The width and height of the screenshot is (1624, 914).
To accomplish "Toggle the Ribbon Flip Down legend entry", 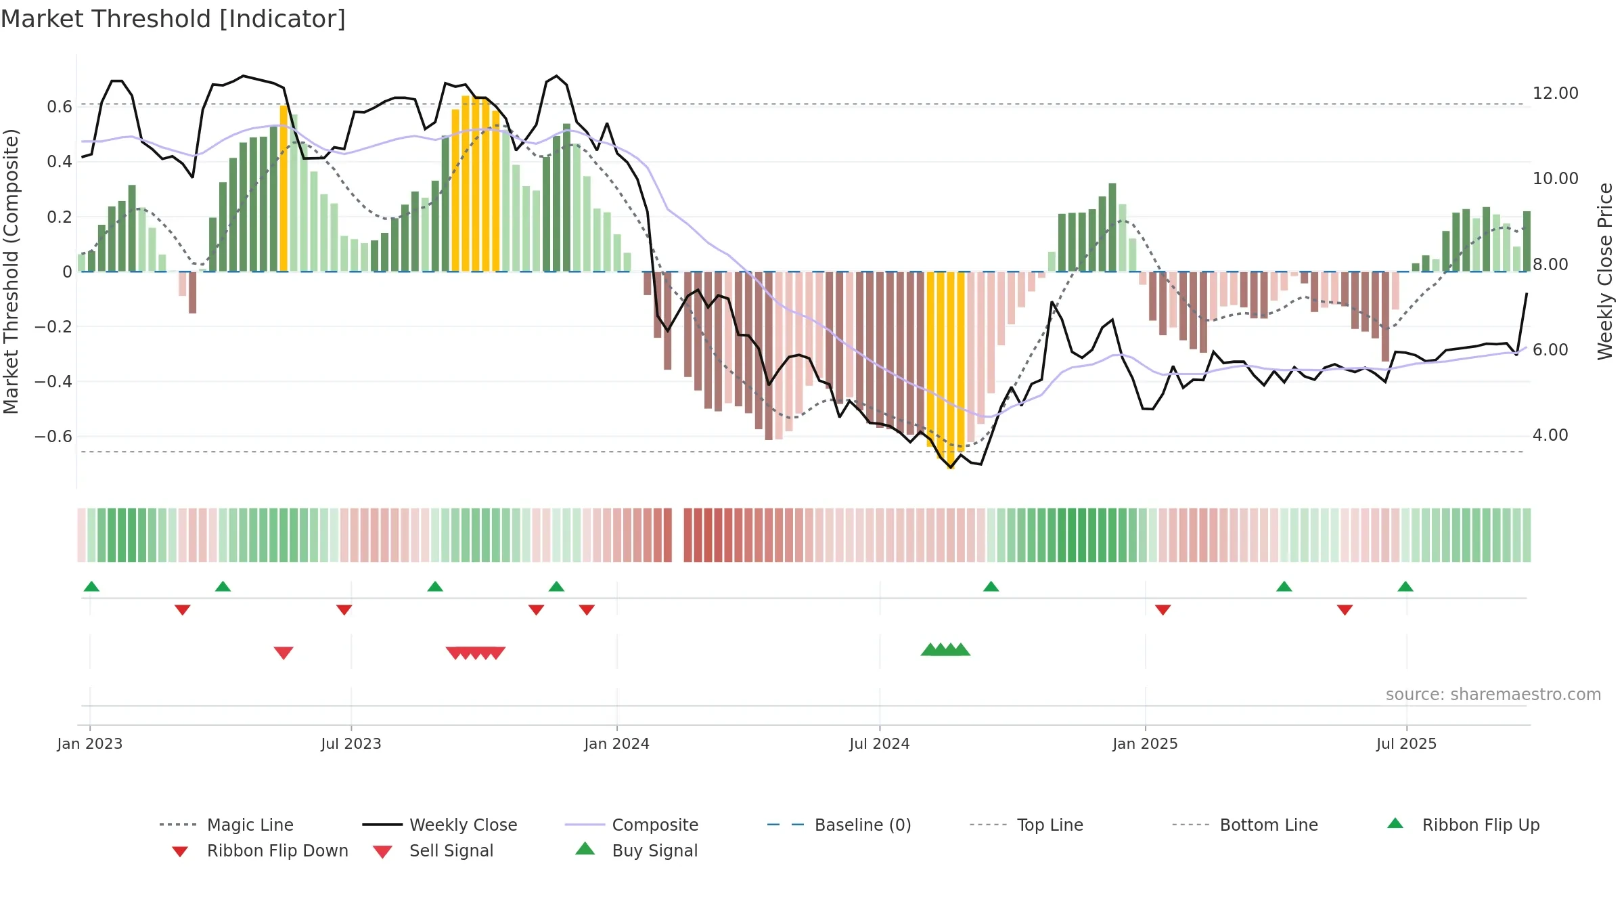I will (x=259, y=850).
